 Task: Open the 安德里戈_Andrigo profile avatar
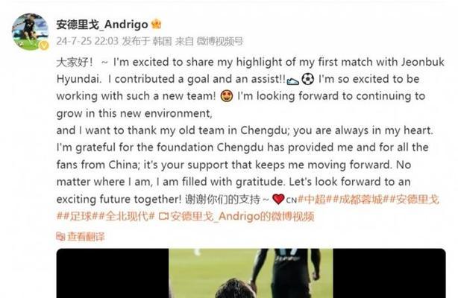[x=30, y=31]
